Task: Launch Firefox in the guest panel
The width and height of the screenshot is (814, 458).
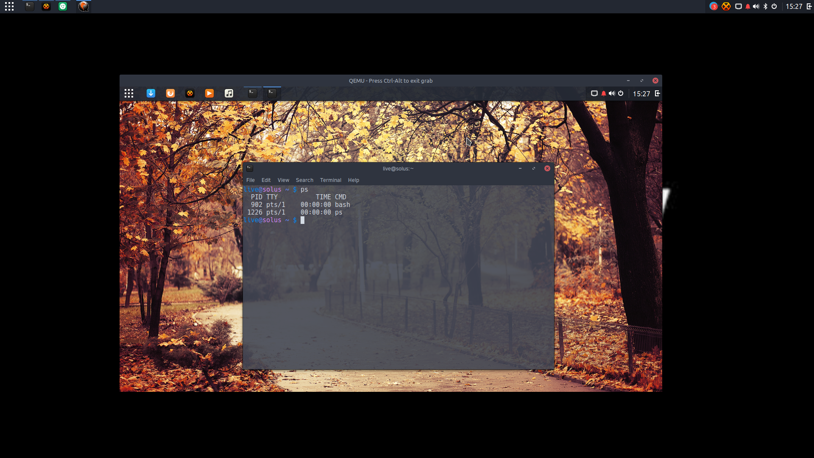Action: (x=170, y=93)
